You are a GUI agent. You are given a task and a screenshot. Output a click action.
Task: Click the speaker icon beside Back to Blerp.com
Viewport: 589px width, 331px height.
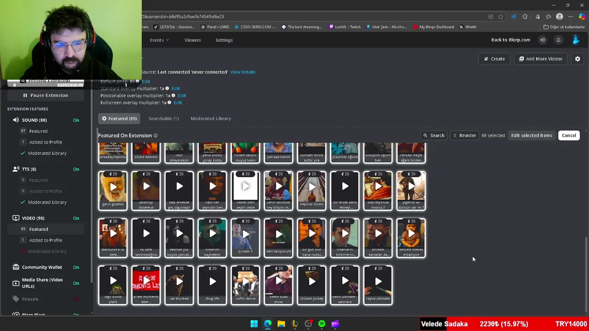[543, 40]
